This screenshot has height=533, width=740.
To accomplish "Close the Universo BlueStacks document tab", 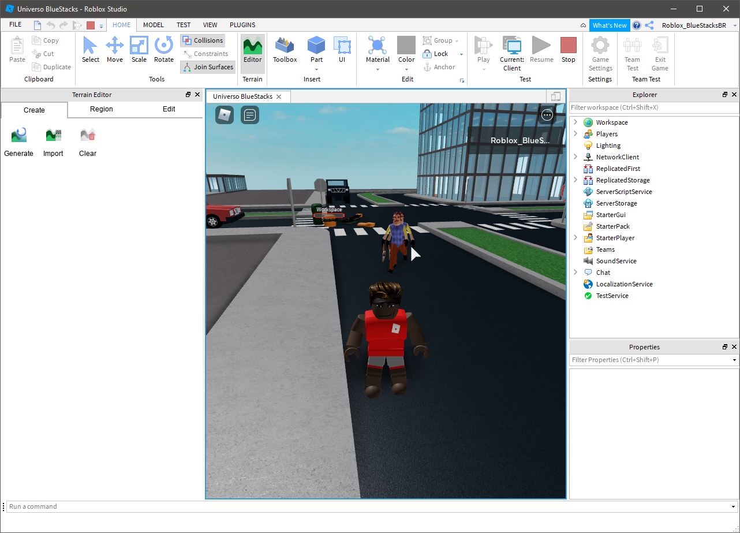I will click(x=279, y=96).
